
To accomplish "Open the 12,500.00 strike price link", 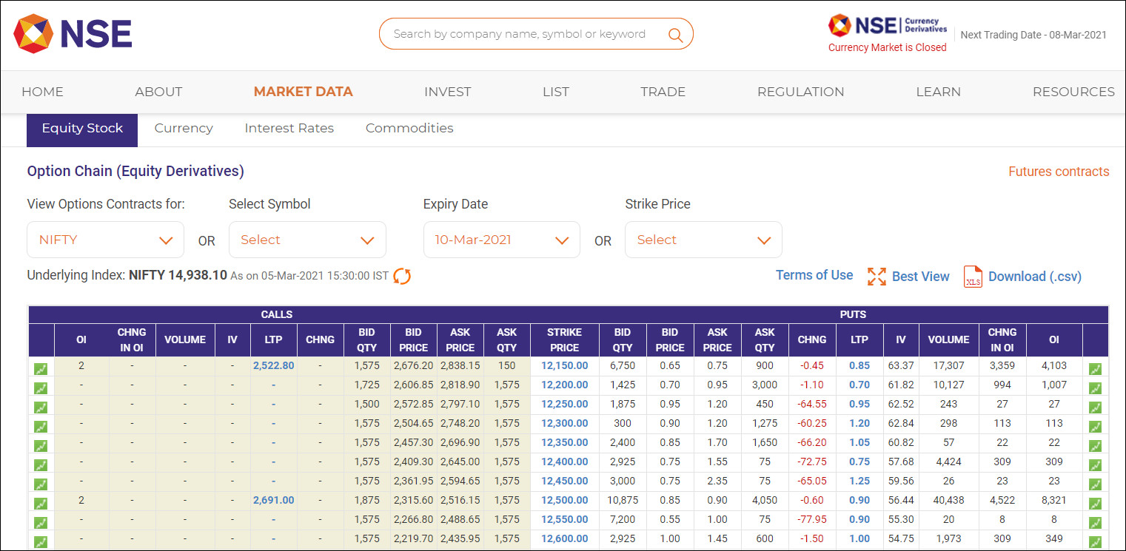I will click(x=565, y=500).
